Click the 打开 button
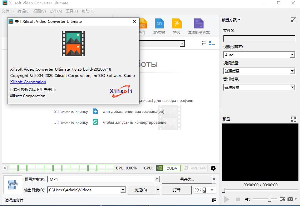The width and height of the screenshot is (300, 206). coord(177,190)
